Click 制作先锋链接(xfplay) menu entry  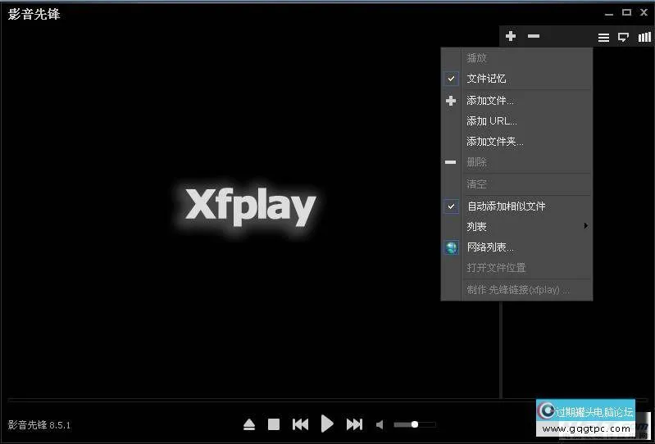tap(516, 290)
